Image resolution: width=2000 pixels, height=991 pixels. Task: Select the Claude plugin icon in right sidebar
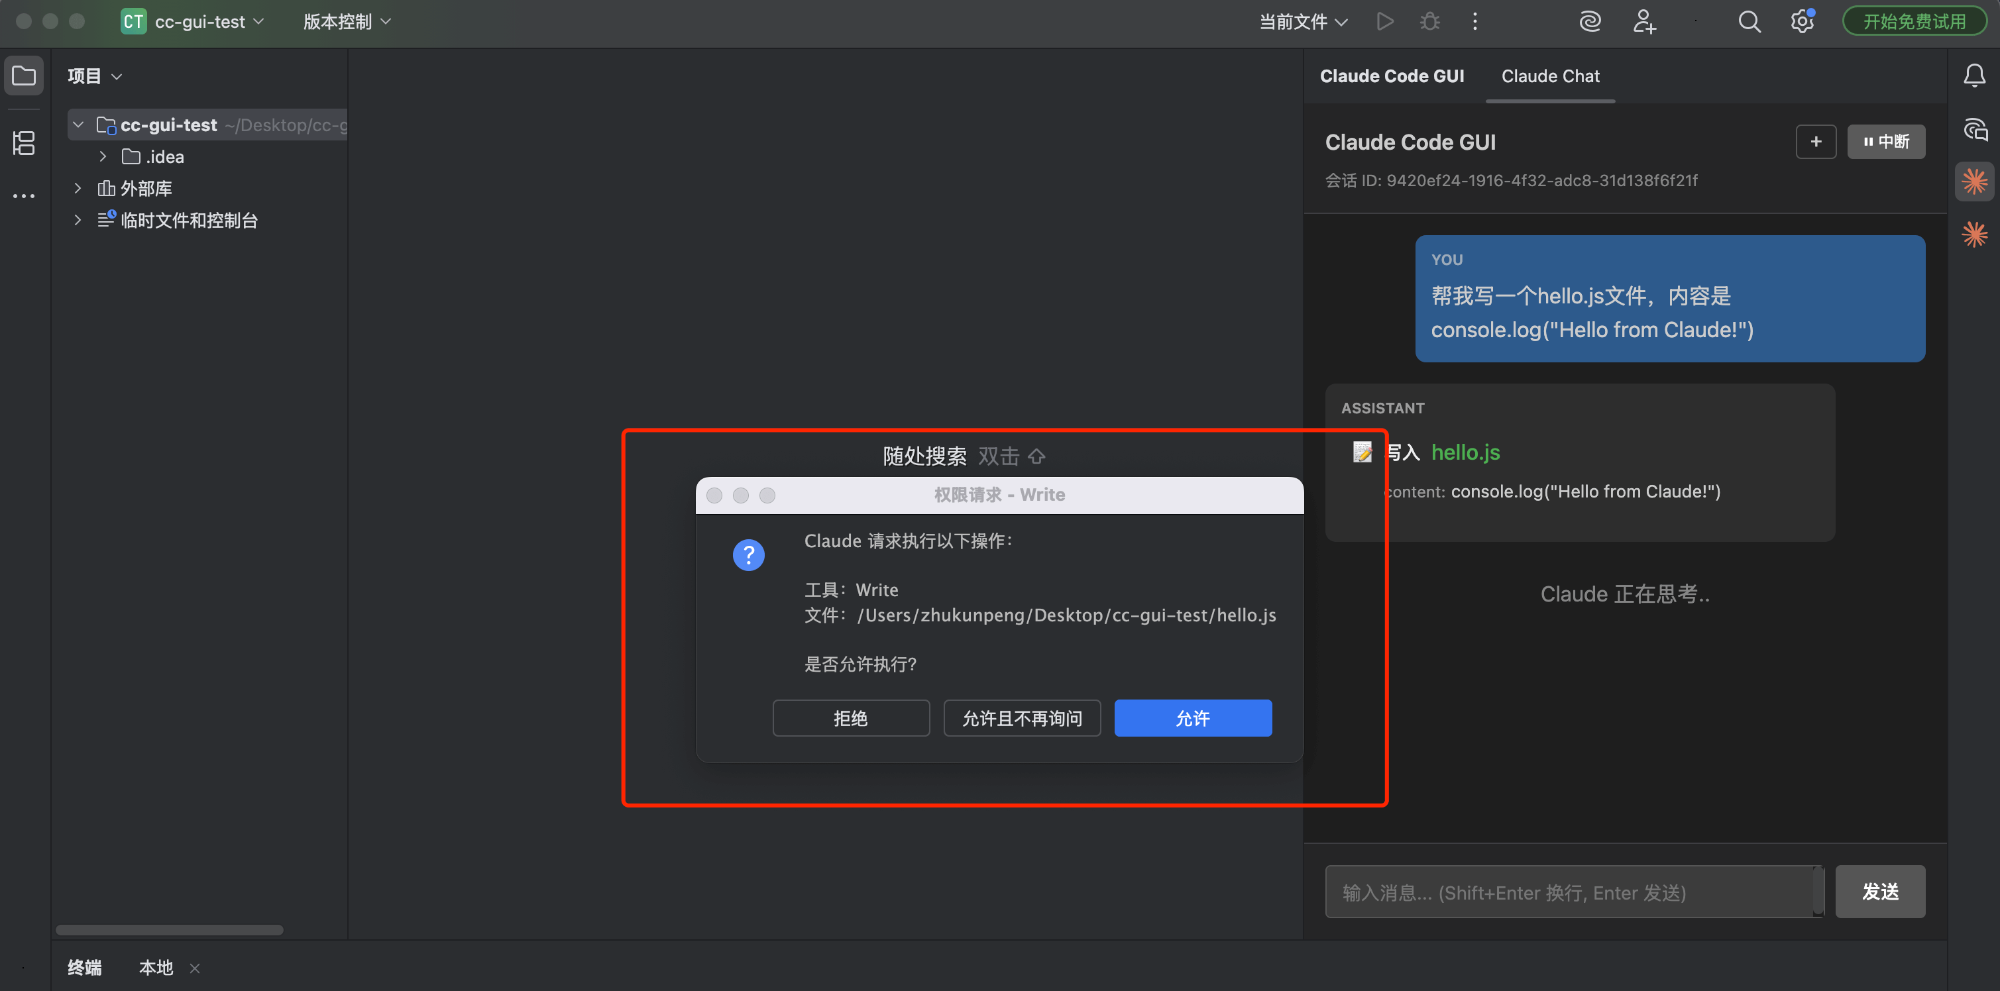pyautogui.click(x=1974, y=182)
